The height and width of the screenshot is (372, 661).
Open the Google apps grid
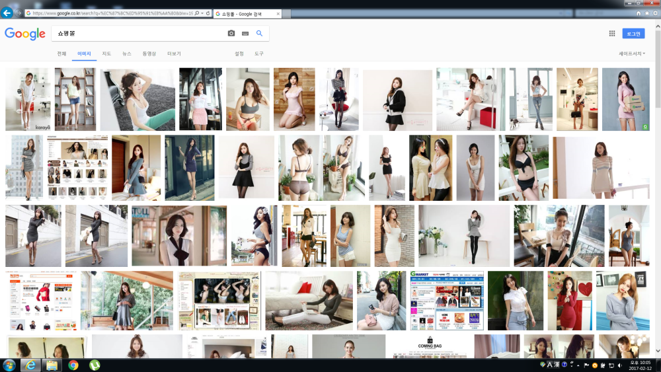click(x=611, y=34)
